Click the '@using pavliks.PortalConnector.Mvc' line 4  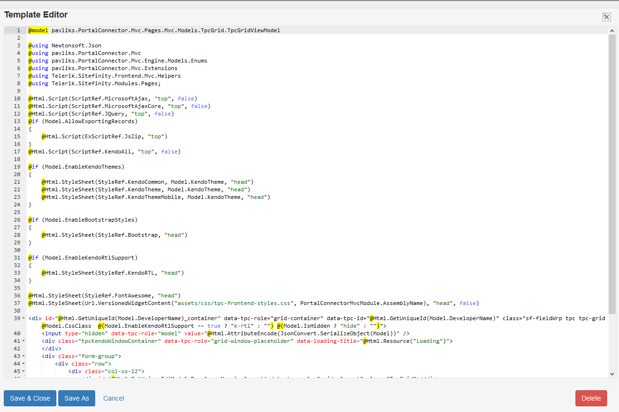[x=85, y=53]
